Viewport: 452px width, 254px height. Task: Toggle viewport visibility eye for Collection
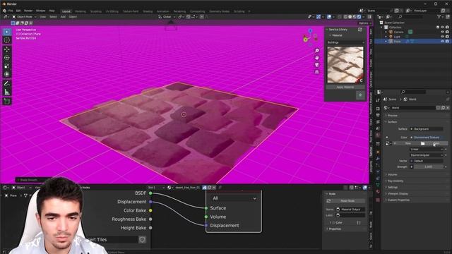[443, 27]
